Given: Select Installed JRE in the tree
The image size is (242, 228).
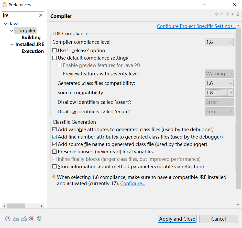Looking at the screenshot, I should pyautogui.click(x=30, y=44).
